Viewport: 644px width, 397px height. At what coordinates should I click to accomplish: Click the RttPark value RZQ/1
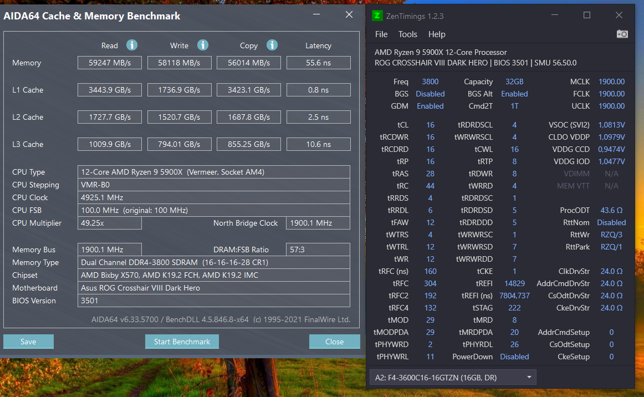coord(611,247)
